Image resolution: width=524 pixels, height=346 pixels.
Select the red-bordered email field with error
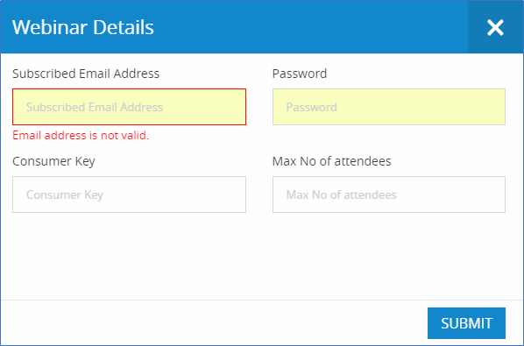[x=130, y=107]
